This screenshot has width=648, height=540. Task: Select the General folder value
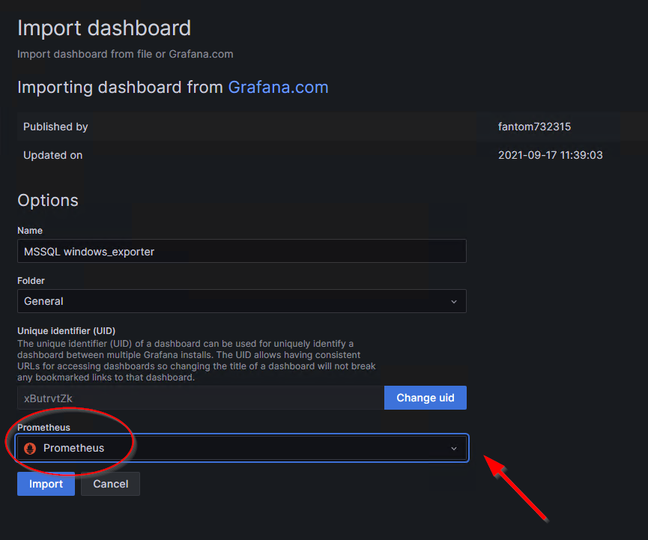tap(44, 301)
